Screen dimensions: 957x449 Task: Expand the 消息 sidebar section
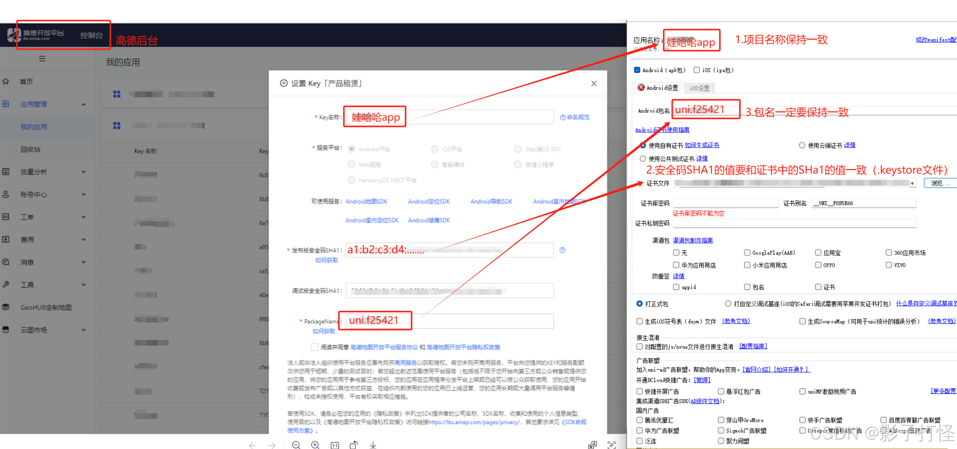(x=84, y=262)
